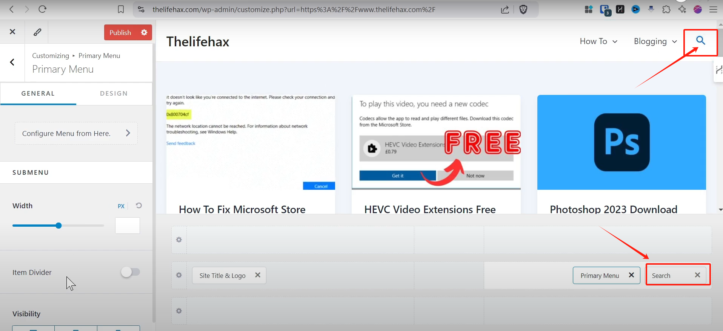Click the share icon in the address bar

[505, 9]
